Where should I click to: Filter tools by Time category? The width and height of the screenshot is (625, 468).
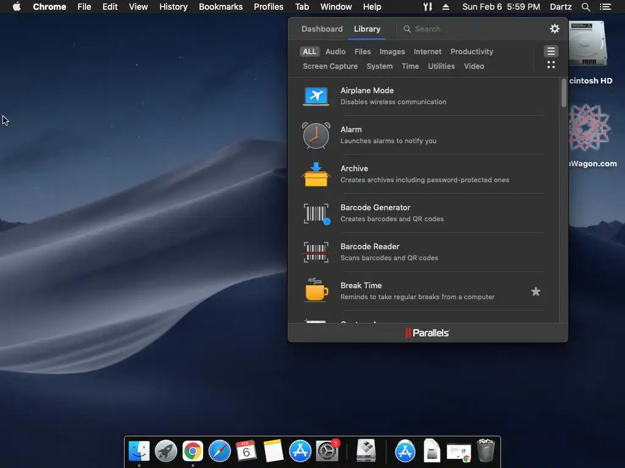(x=410, y=66)
